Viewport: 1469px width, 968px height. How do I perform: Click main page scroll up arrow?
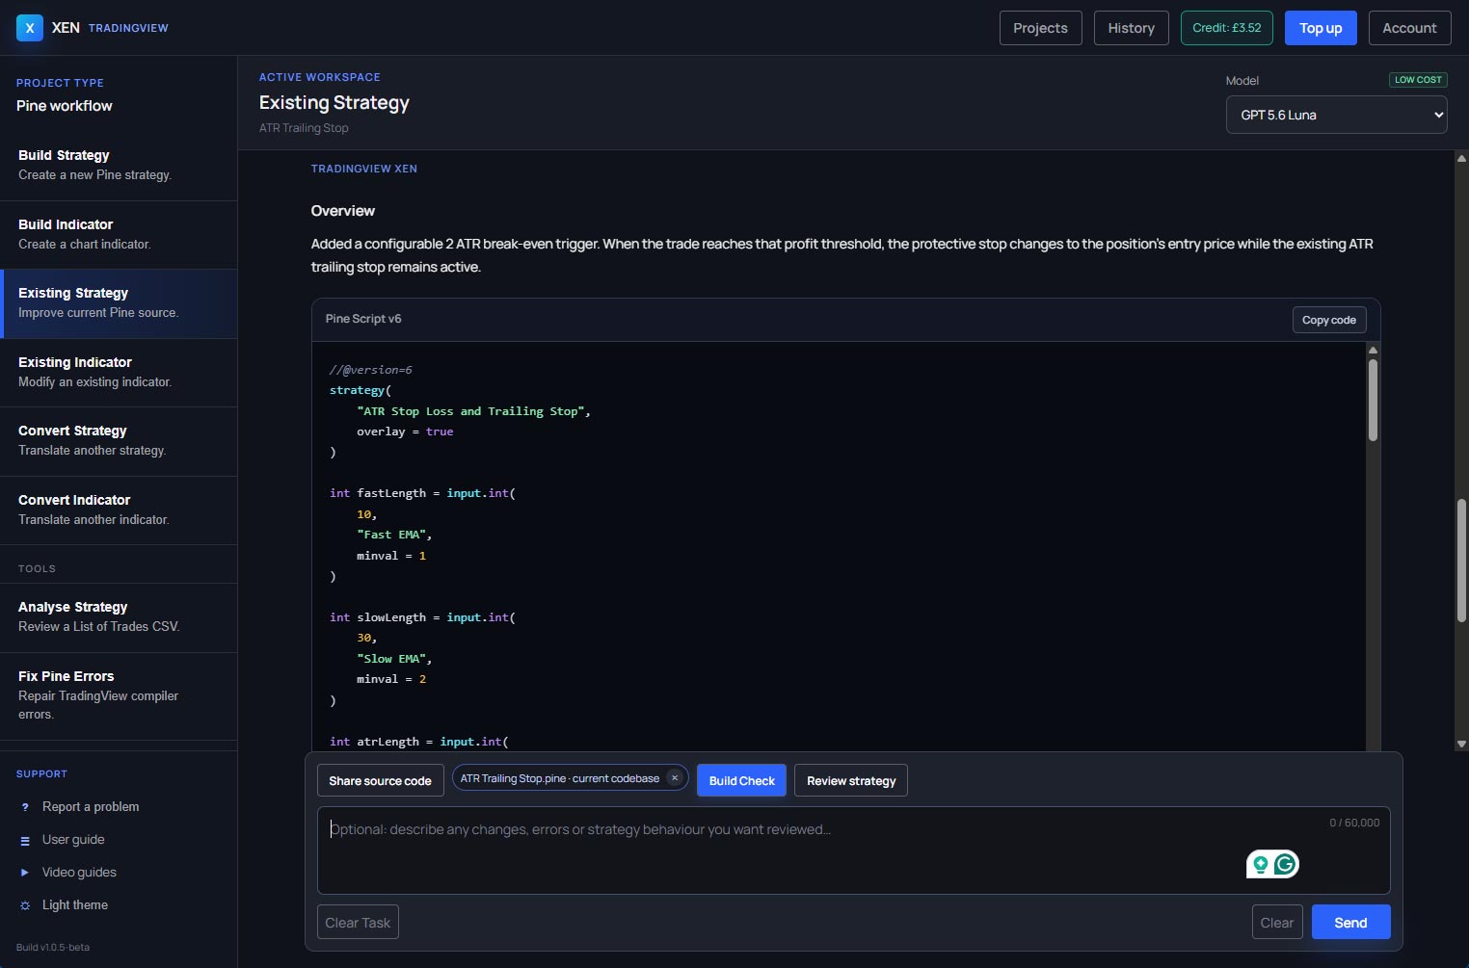tap(1461, 158)
